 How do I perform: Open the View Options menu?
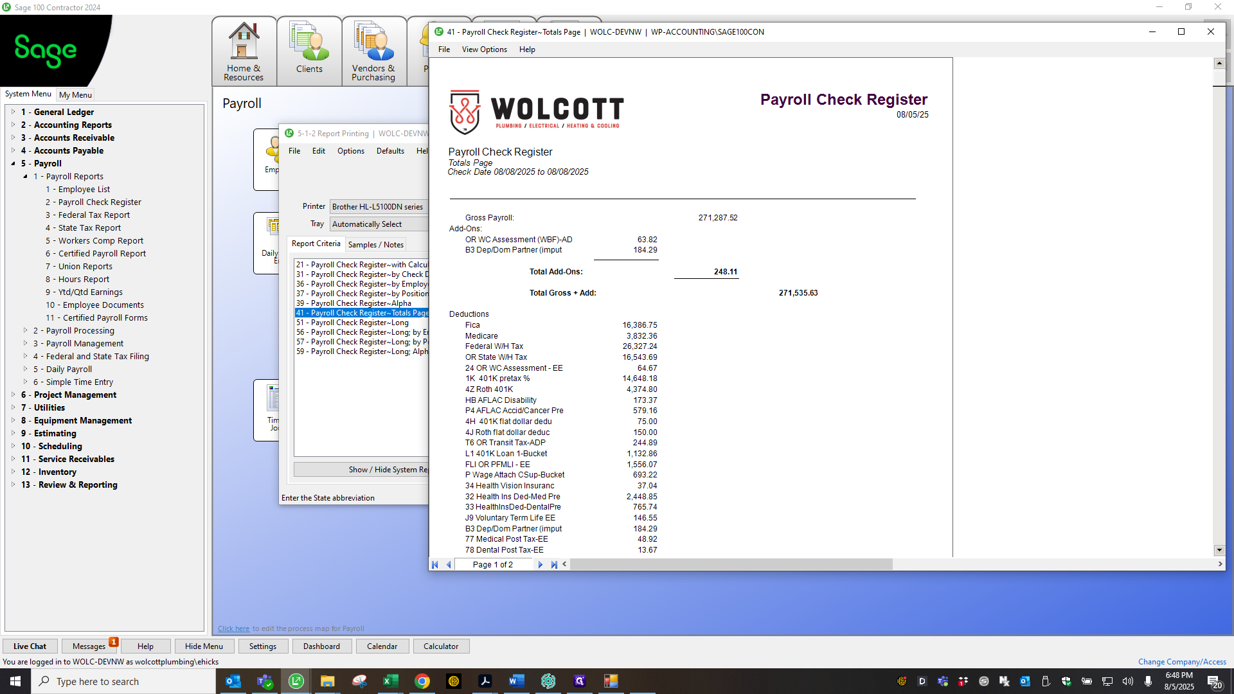click(484, 49)
